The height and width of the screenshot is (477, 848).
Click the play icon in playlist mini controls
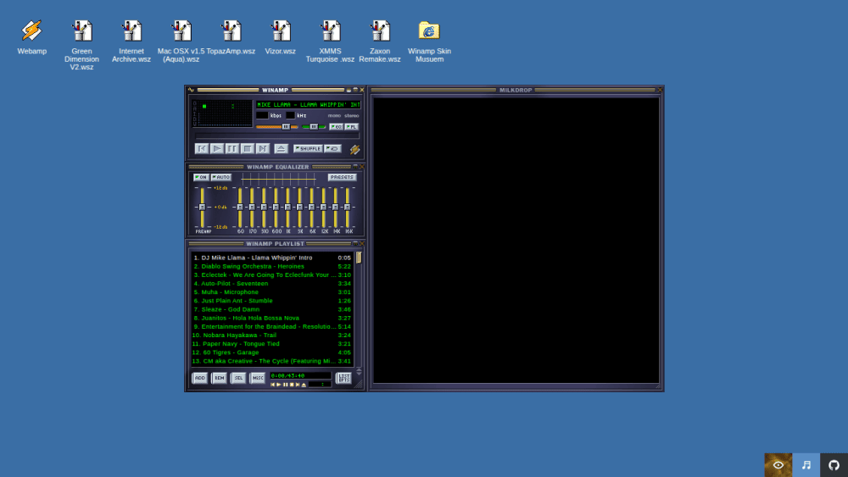tap(279, 385)
